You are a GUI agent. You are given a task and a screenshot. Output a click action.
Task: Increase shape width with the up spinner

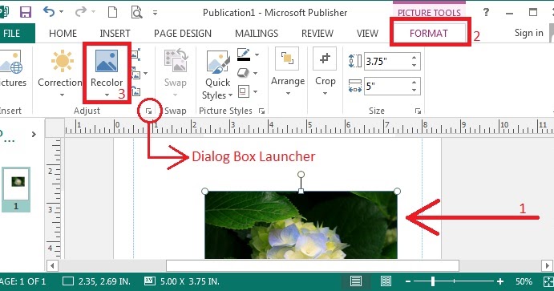point(414,83)
